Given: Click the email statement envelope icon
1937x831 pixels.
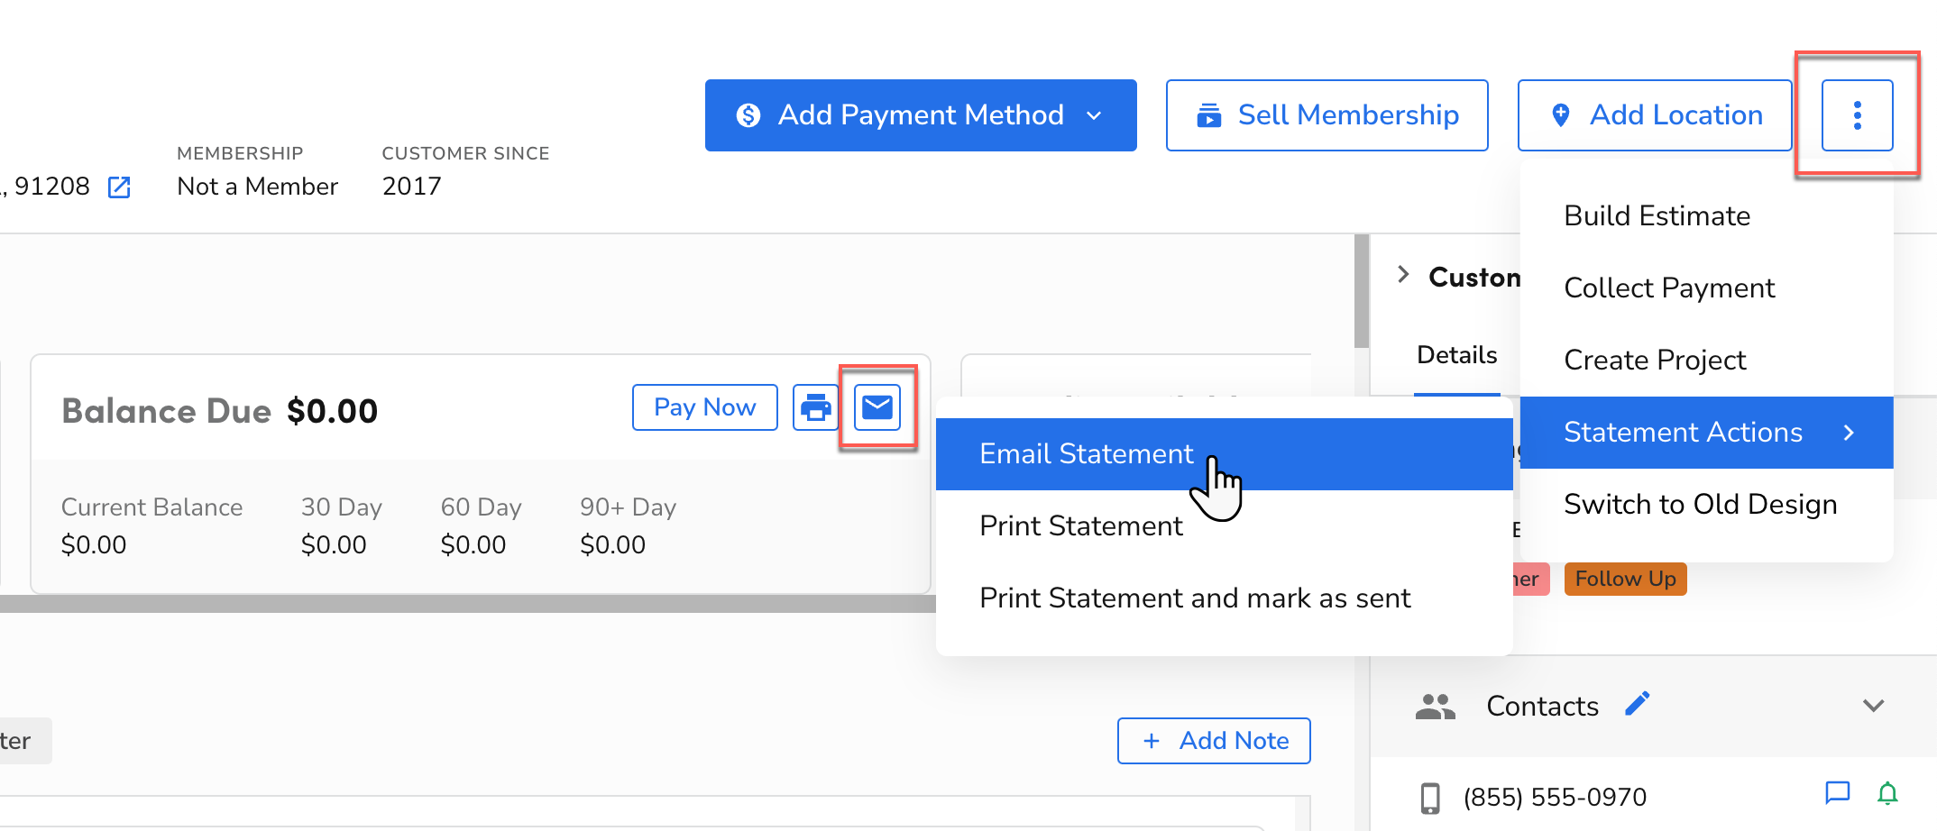Looking at the screenshot, I should pos(877,407).
